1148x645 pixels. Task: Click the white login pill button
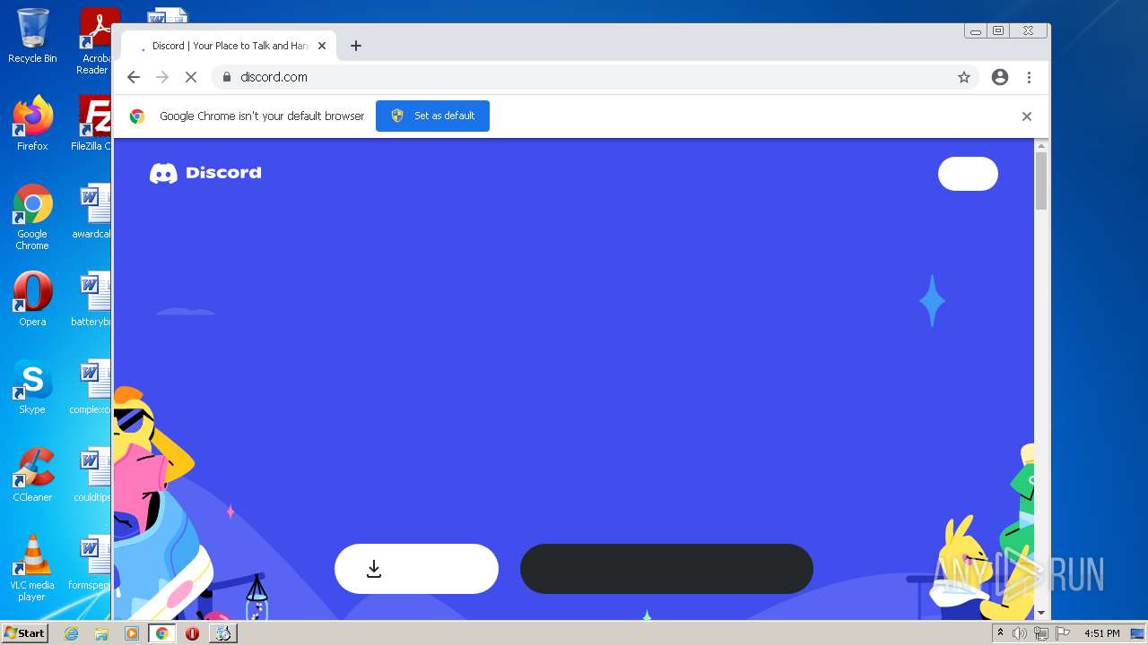pos(968,174)
